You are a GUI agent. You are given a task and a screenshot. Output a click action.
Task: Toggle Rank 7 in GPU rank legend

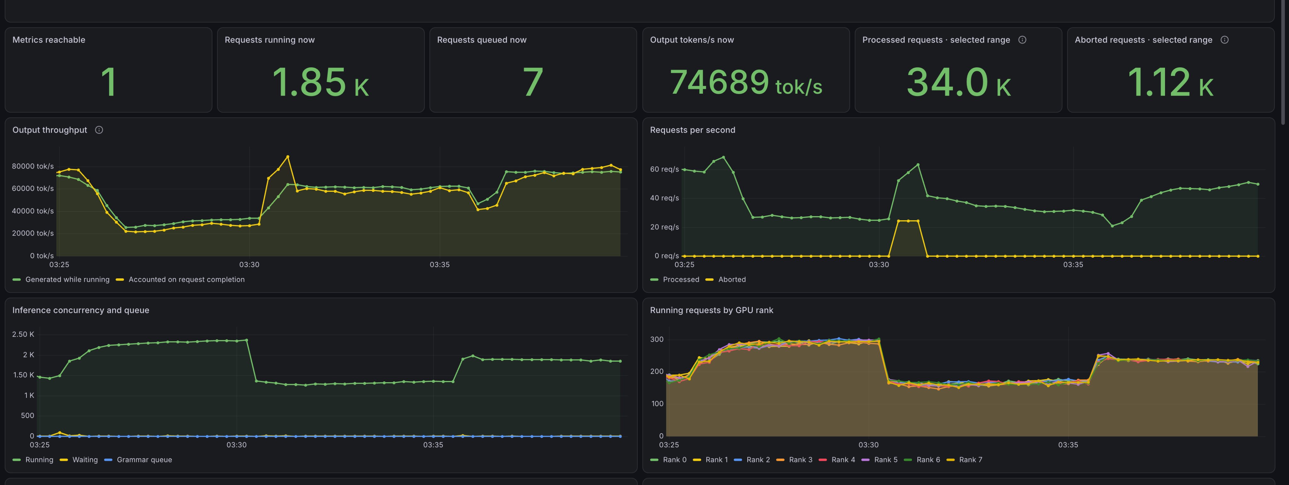click(x=970, y=460)
